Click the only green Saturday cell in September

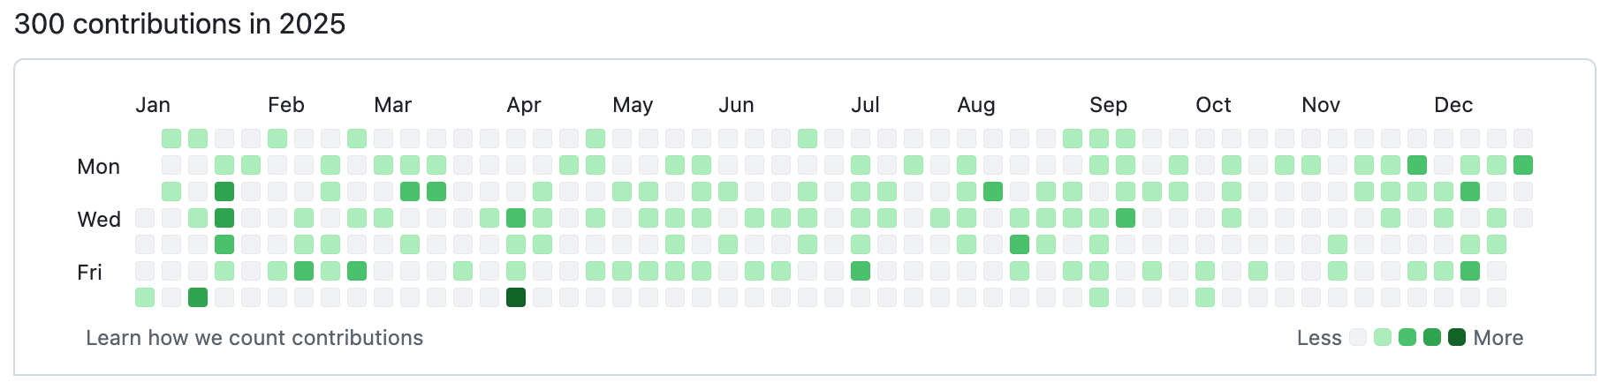[1099, 297]
